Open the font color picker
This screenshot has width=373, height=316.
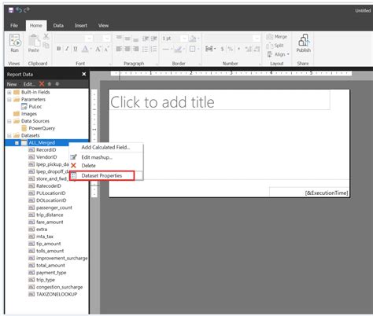[x=87, y=49]
